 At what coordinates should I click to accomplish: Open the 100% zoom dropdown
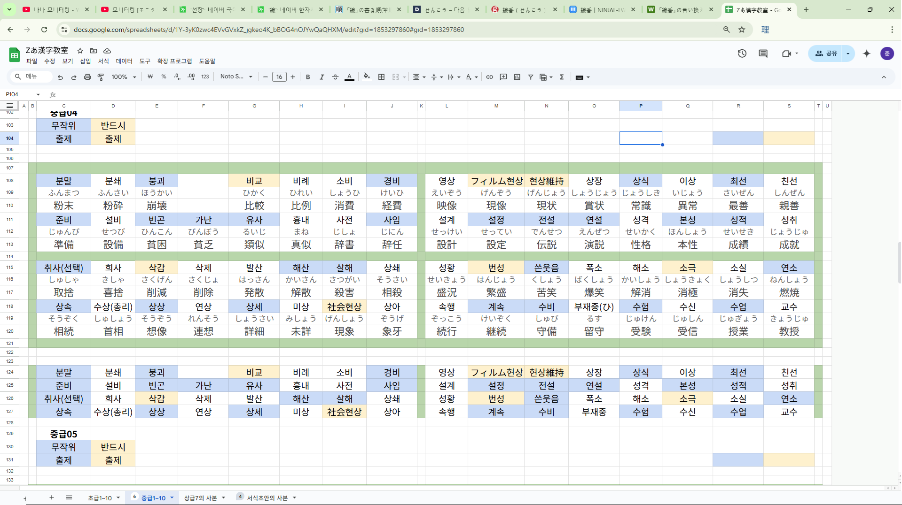click(x=124, y=77)
